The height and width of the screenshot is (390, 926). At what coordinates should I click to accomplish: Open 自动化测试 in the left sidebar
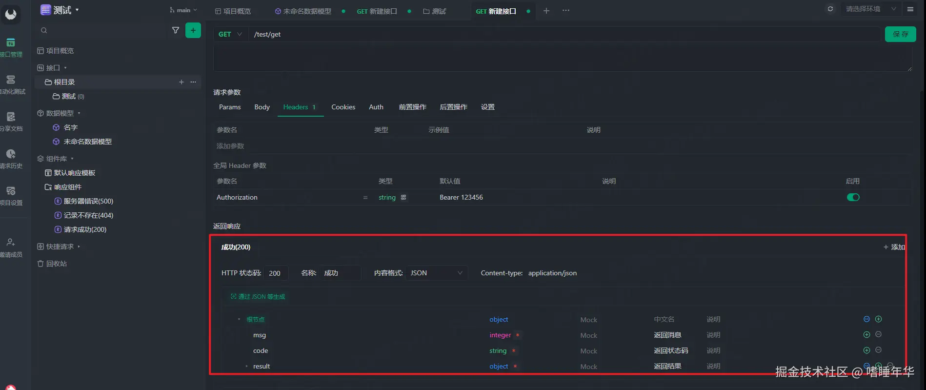point(11,85)
